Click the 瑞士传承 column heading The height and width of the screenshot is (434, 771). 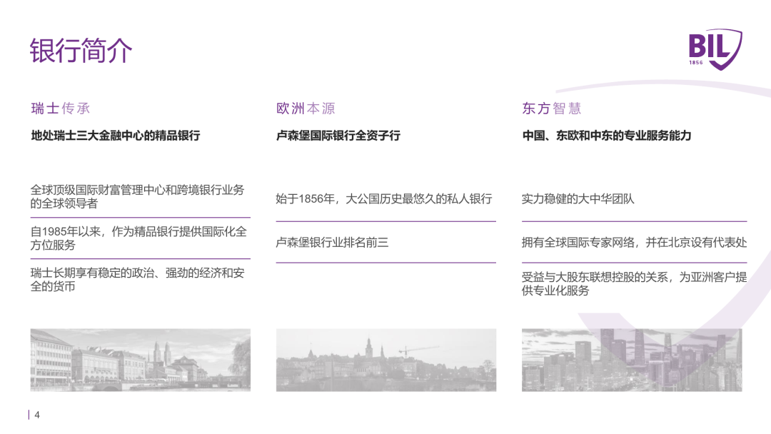[x=61, y=108]
